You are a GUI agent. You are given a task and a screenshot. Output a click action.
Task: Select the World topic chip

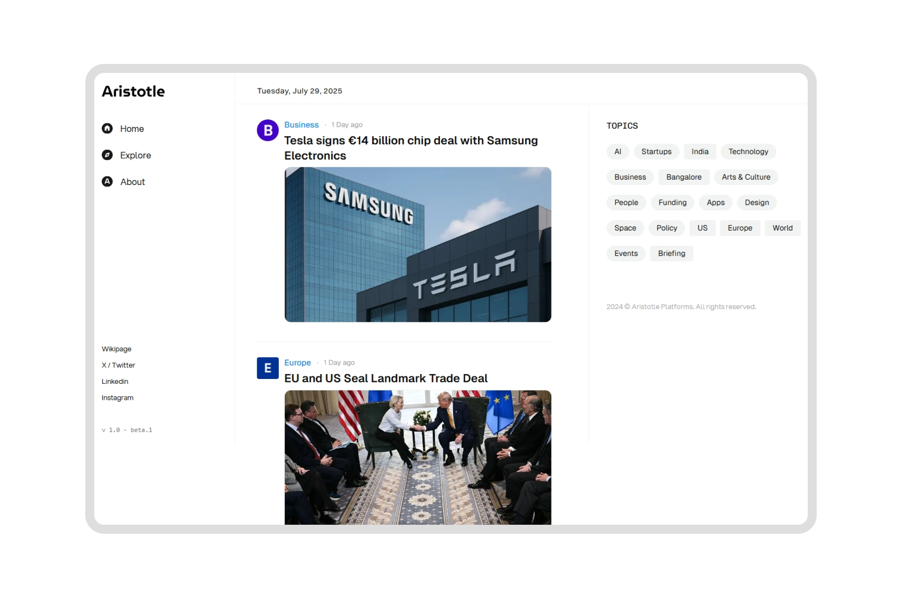(x=783, y=228)
